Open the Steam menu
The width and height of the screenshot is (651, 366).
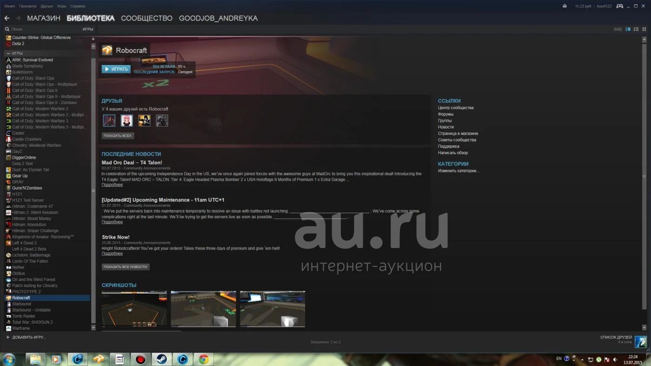[x=9, y=6]
